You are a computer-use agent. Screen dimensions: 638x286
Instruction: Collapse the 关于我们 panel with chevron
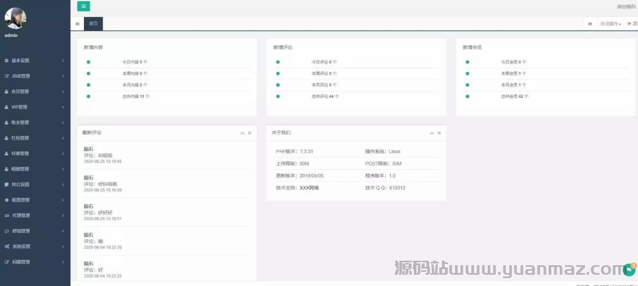[x=432, y=133]
